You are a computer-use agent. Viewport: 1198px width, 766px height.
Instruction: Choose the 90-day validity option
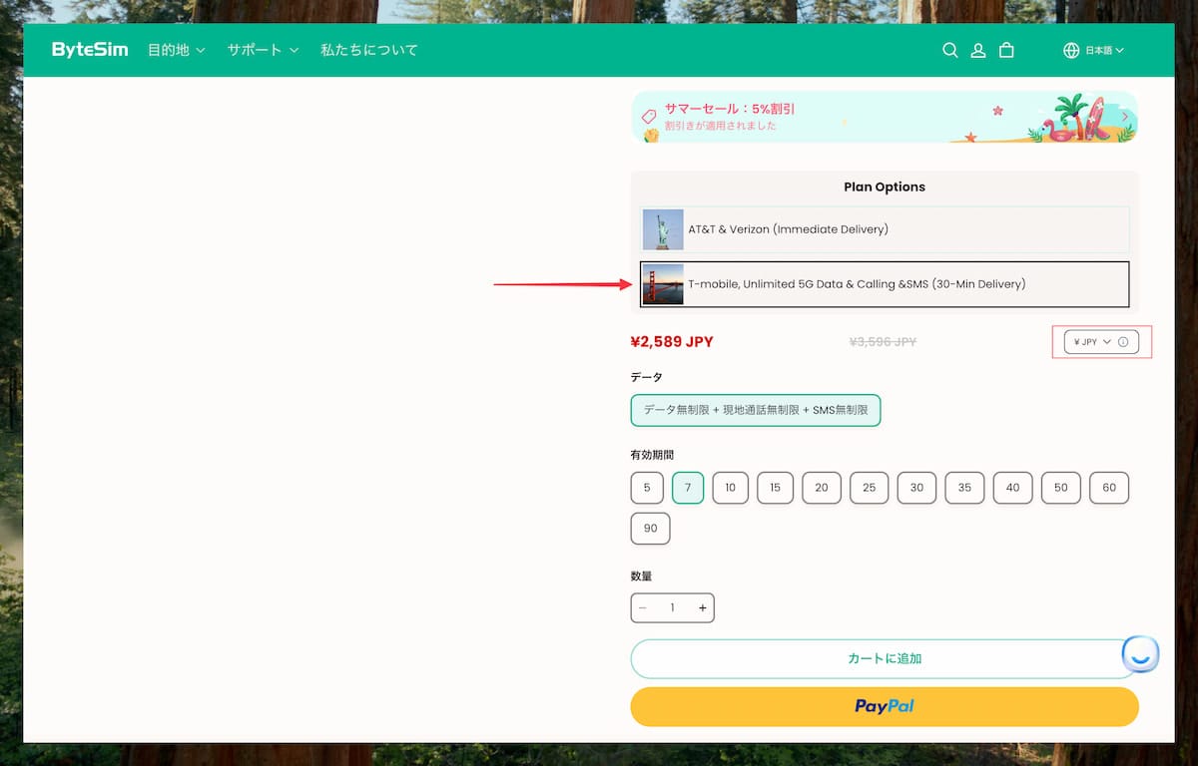(650, 529)
